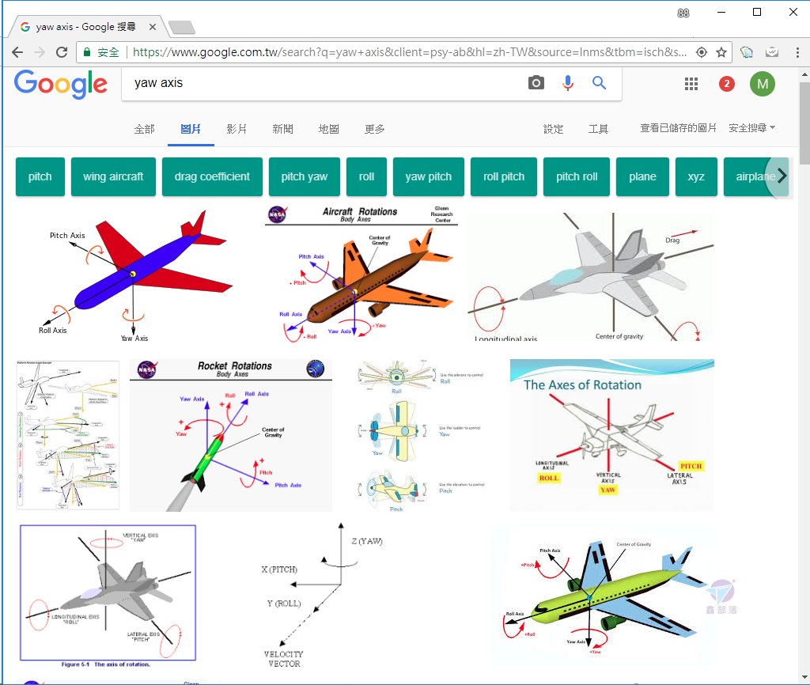Filter by the roll pitch chip
Viewport: 810px width, 685px height.
tap(504, 176)
